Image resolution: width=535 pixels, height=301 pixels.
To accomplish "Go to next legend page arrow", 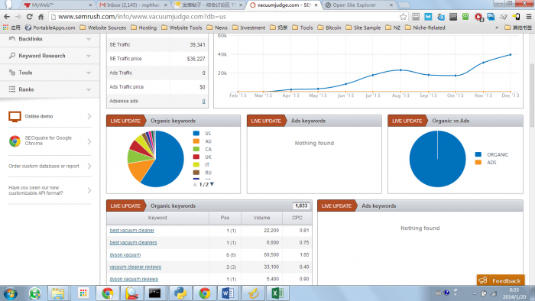I will point(212,184).
